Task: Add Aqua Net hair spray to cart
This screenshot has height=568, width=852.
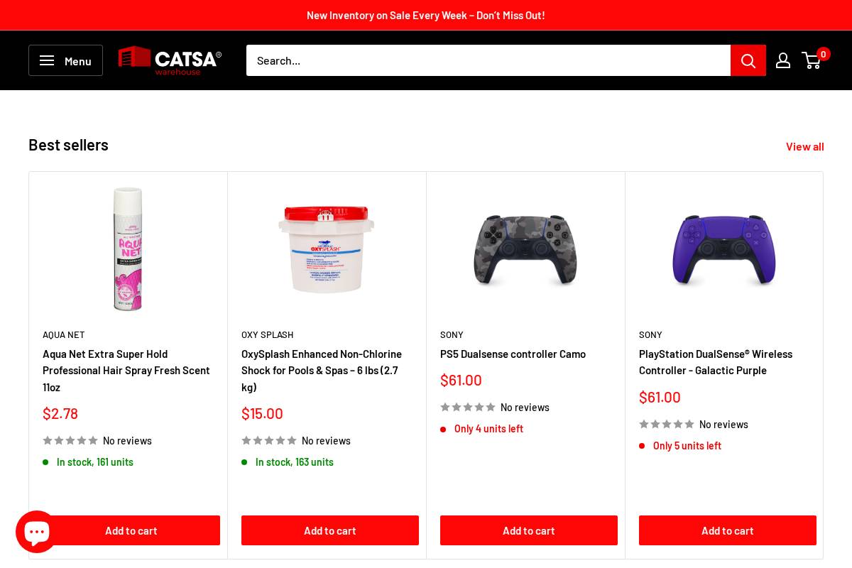Action: click(x=131, y=530)
